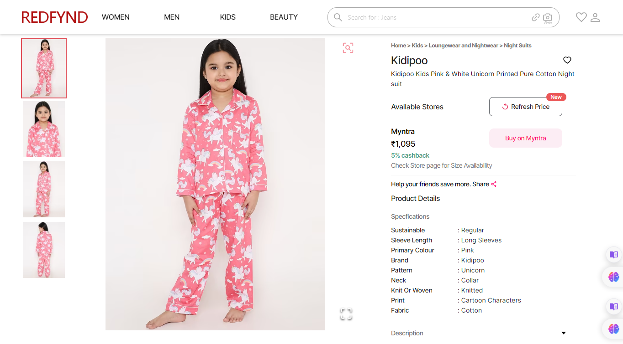Screen dimensions: 623x344
Task: Click Buy on Myntra
Action: tap(525, 138)
